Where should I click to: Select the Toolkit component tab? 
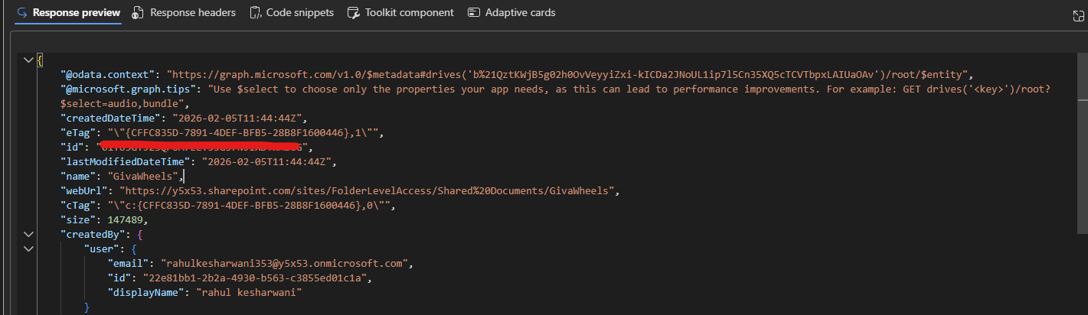coord(409,13)
